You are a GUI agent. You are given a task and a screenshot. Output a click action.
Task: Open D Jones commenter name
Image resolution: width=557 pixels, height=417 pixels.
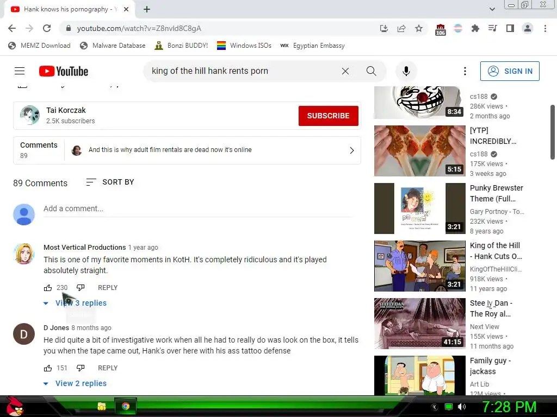click(56, 327)
